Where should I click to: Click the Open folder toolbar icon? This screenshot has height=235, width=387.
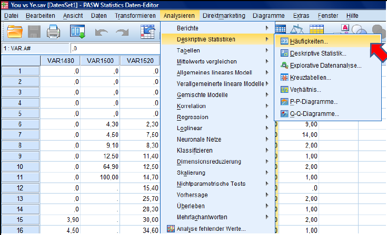pos(15,31)
